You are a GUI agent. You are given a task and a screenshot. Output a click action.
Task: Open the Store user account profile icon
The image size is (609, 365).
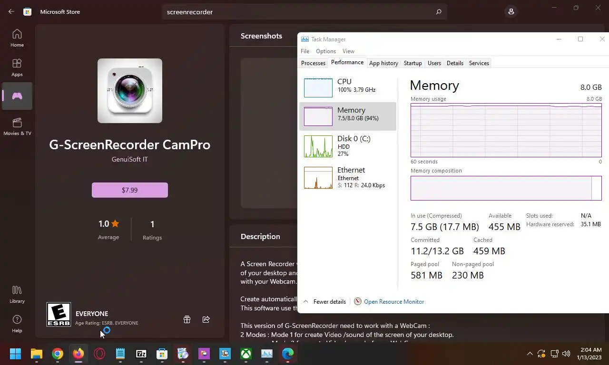coord(511,11)
